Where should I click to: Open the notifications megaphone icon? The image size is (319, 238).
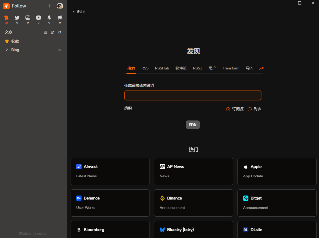click(x=60, y=18)
